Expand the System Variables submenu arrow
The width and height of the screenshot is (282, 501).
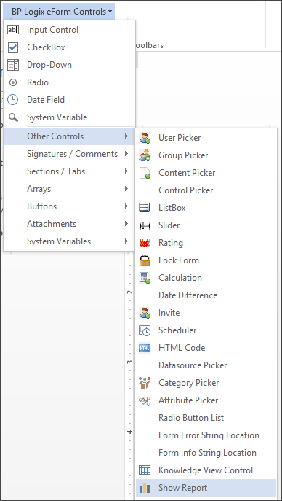click(126, 241)
